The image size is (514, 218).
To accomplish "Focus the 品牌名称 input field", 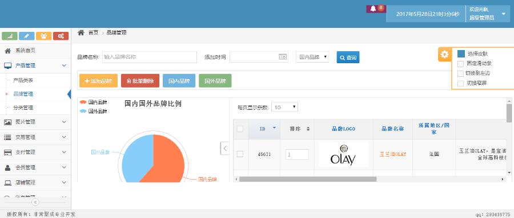I will [x=150, y=57].
